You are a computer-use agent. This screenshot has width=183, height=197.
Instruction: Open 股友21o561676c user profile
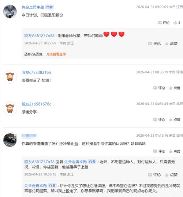click(x=36, y=104)
